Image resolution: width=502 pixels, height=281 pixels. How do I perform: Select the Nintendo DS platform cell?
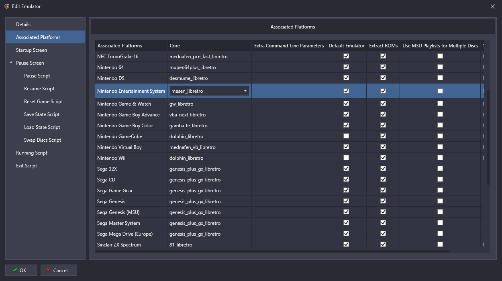tap(131, 78)
